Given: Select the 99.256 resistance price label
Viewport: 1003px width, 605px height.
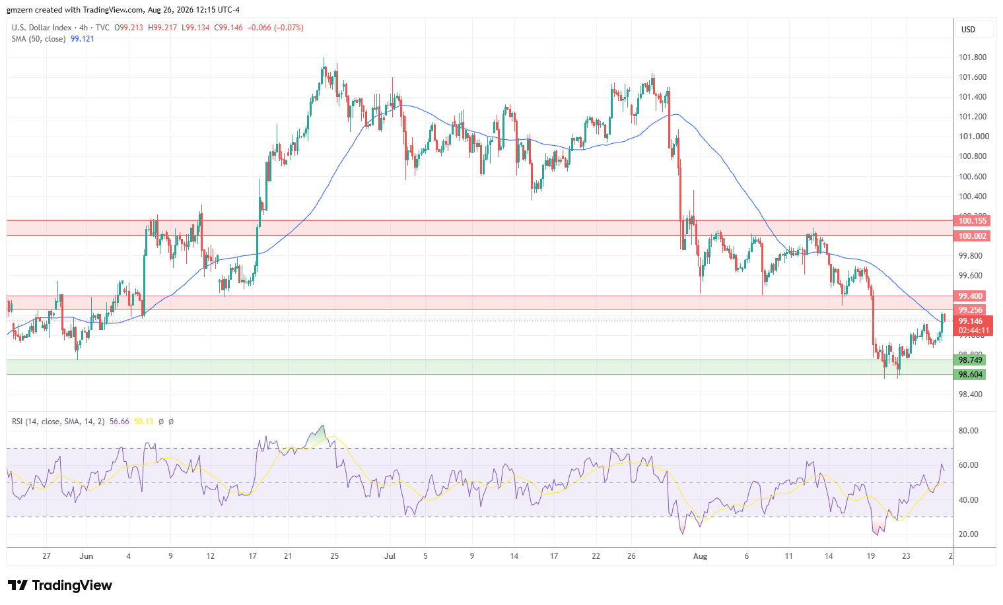Looking at the screenshot, I should pos(970,310).
